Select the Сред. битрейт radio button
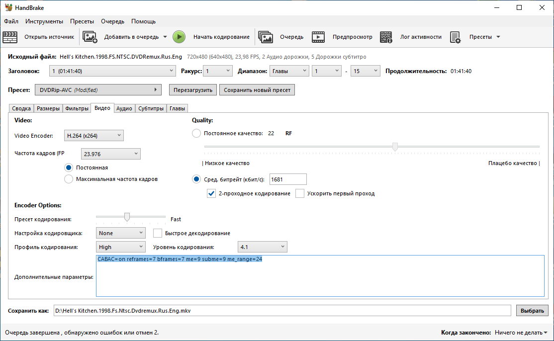554x341 pixels. pyautogui.click(x=196, y=179)
